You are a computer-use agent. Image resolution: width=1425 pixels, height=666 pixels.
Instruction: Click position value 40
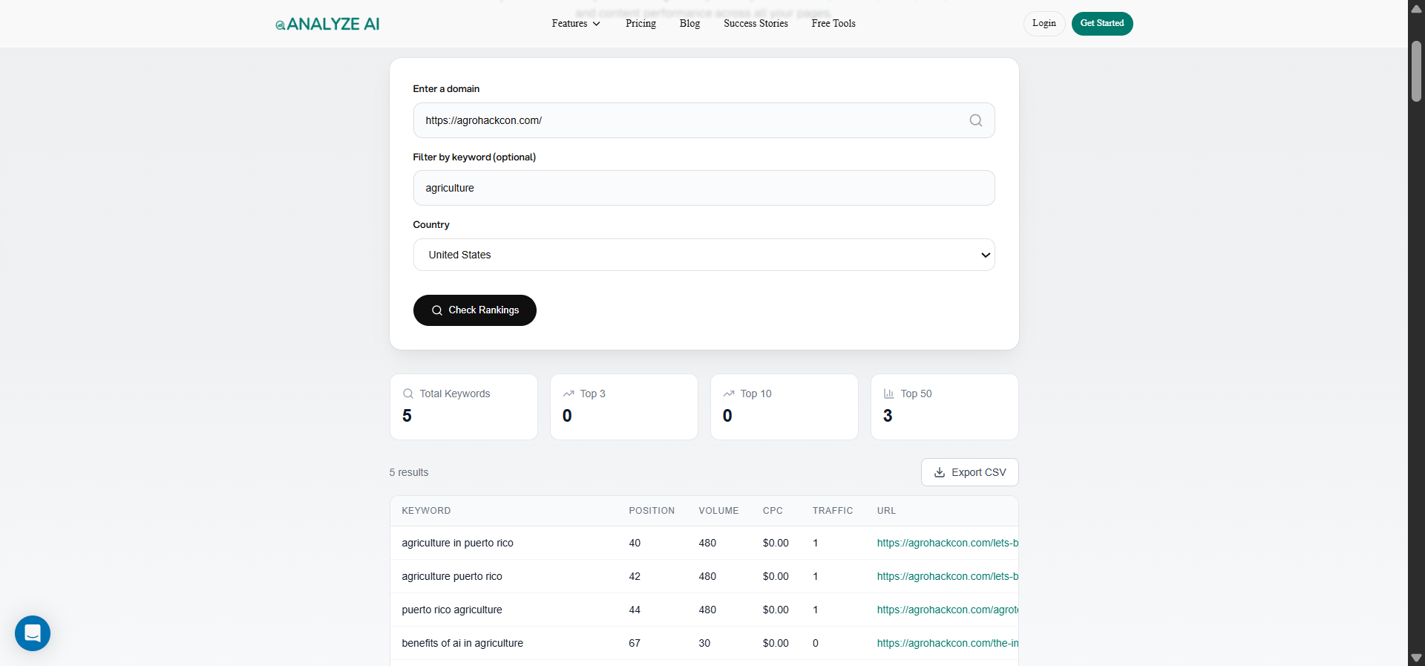(635, 543)
